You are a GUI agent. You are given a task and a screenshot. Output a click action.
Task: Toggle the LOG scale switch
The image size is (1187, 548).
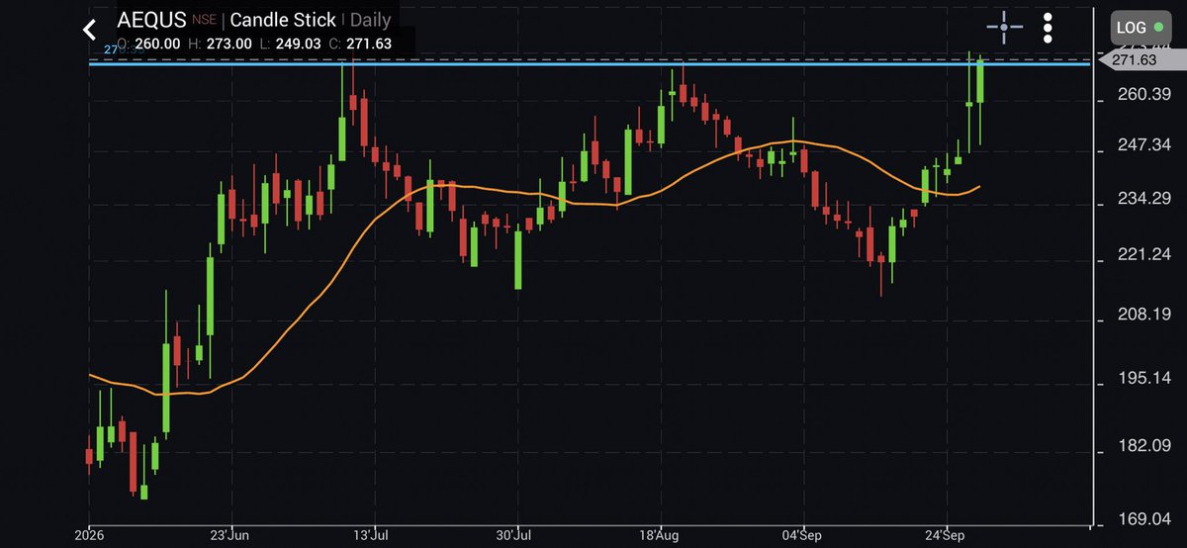(1139, 28)
